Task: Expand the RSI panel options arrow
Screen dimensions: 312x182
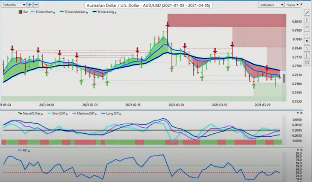Action: click(x=298, y=150)
